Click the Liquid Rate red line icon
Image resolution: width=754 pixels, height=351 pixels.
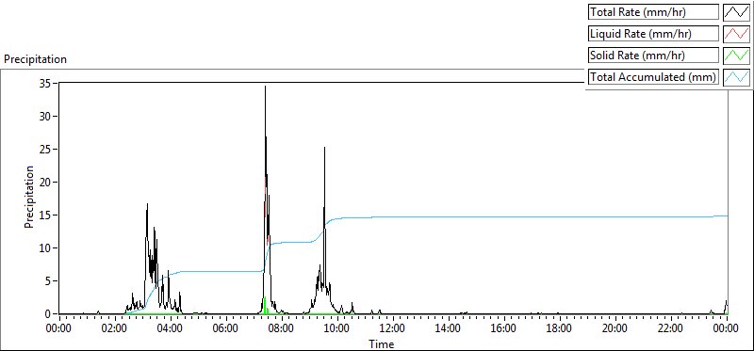pyautogui.click(x=737, y=33)
